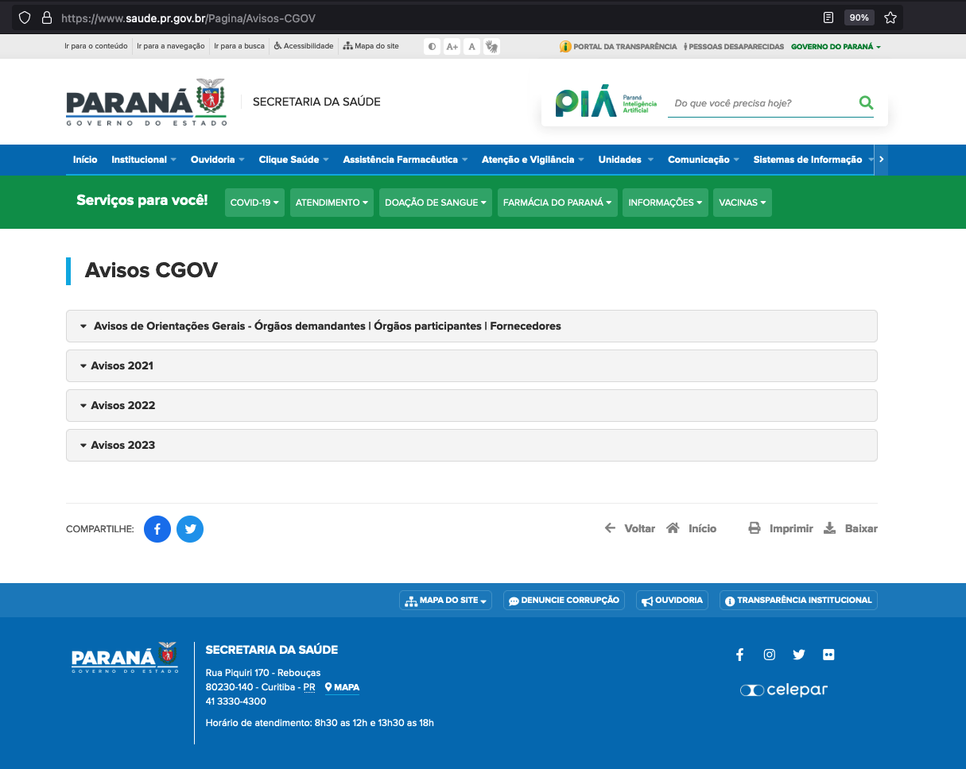Open Firefox reader view icon
Viewport: 966px width, 769px height.
pos(828,17)
